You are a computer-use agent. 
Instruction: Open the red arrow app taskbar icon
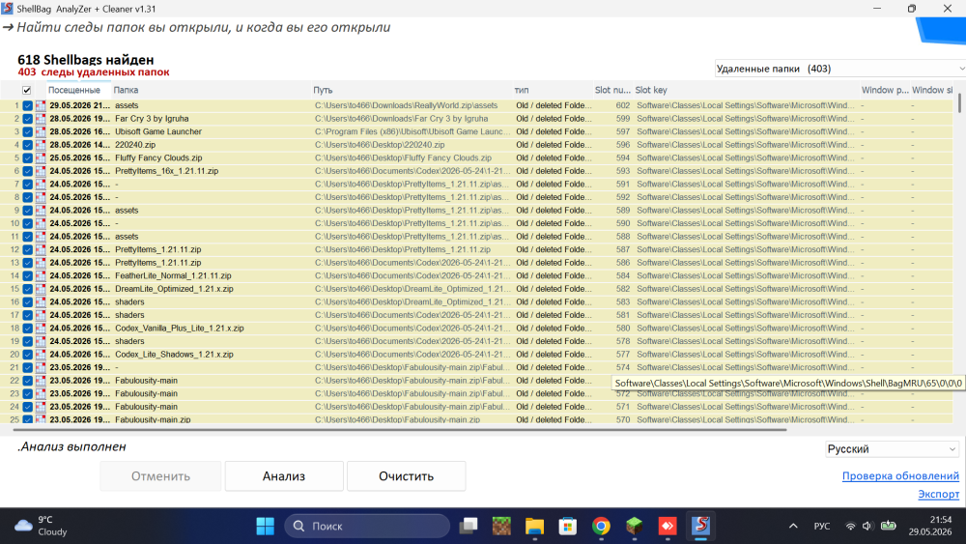pyautogui.click(x=668, y=527)
